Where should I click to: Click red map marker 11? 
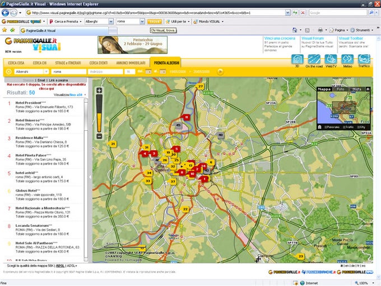tap(186, 117)
